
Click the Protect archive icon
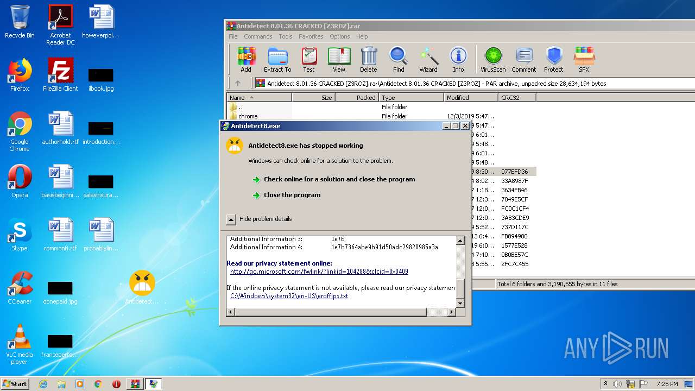pos(554,59)
